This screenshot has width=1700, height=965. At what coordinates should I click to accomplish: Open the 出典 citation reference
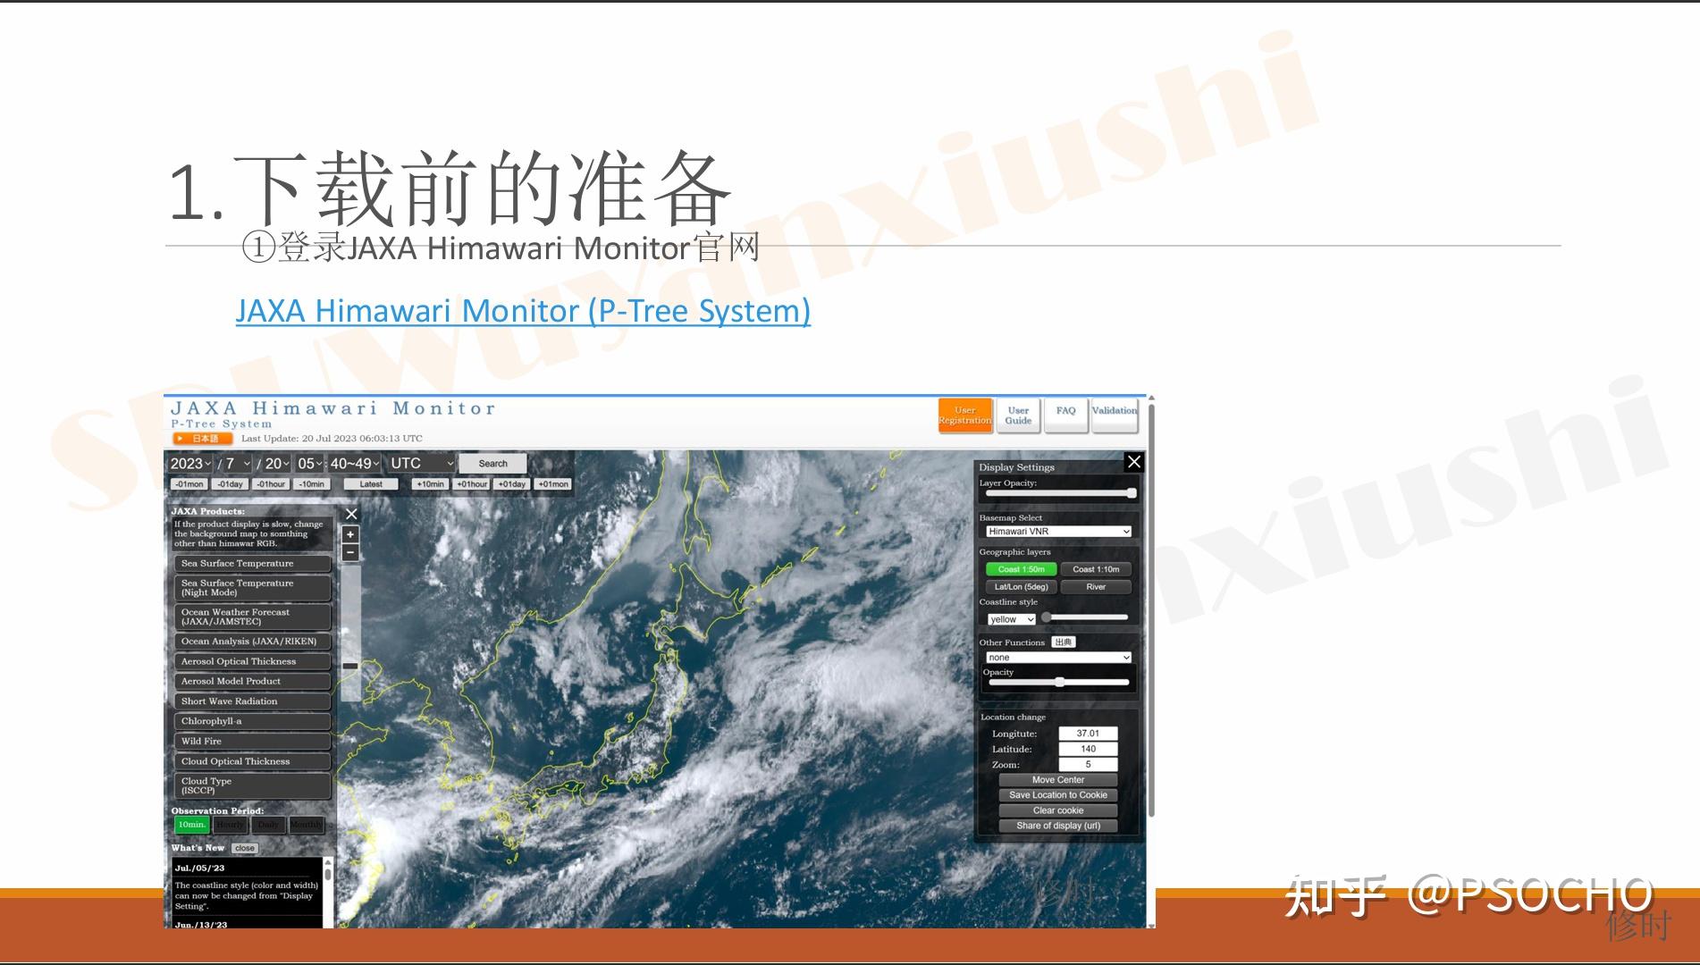click(x=1064, y=642)
